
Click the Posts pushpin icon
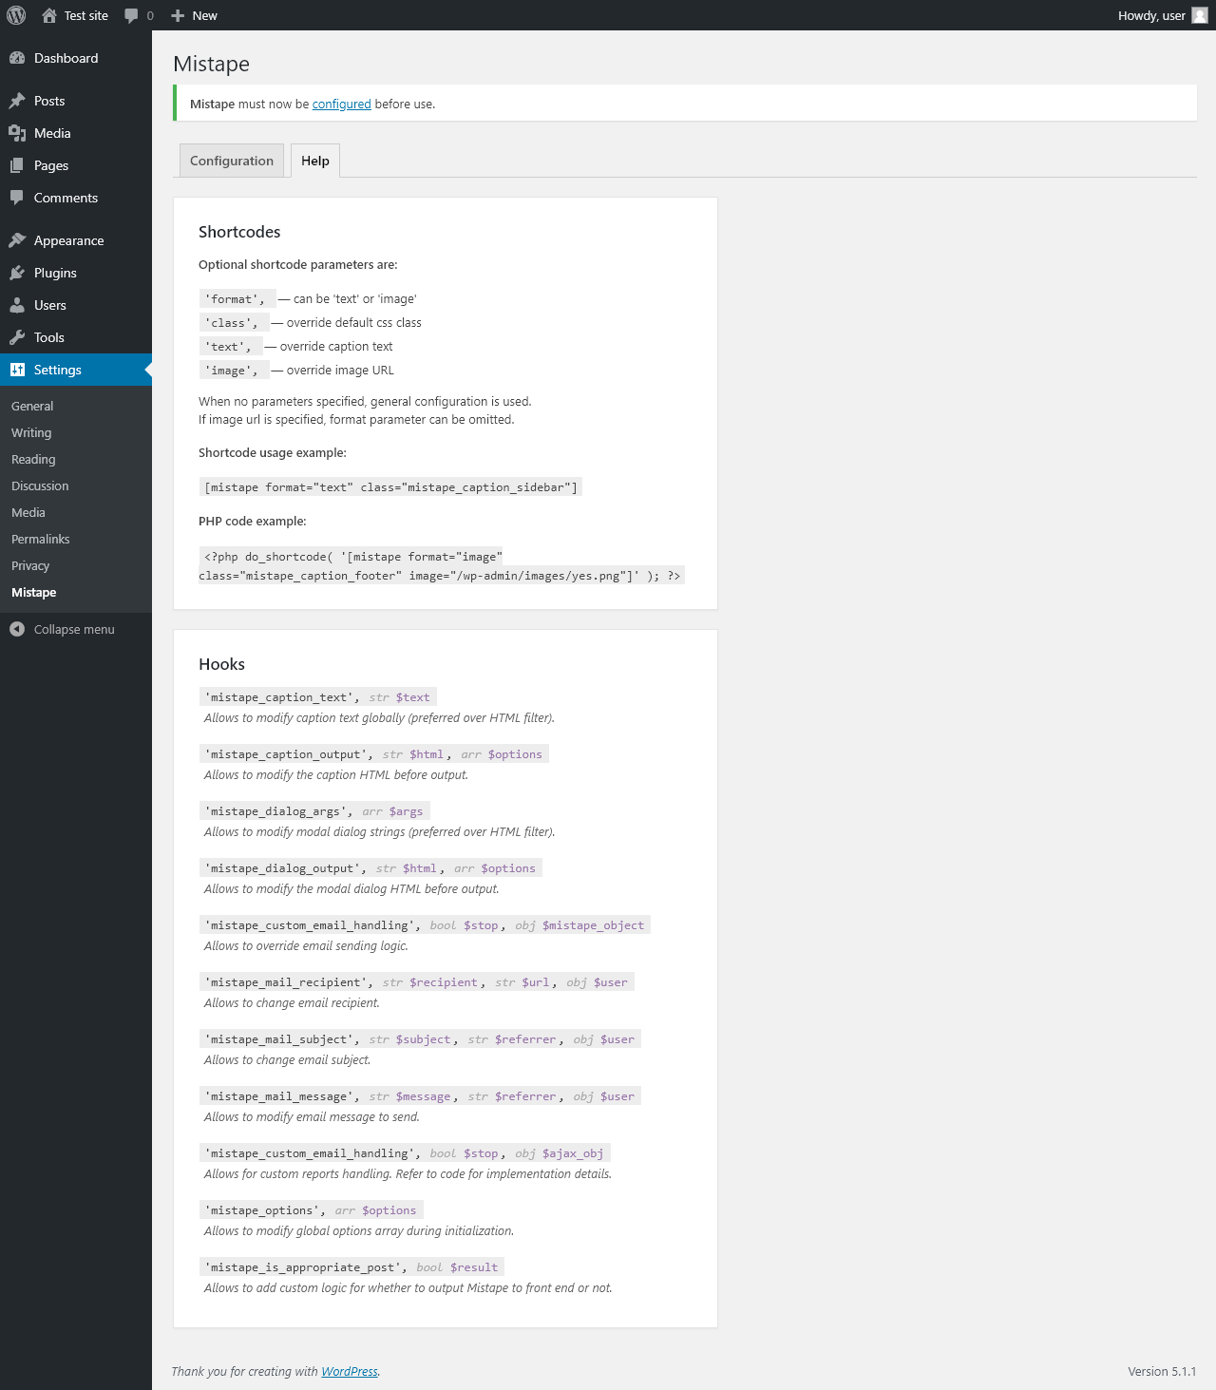point(17,101)
